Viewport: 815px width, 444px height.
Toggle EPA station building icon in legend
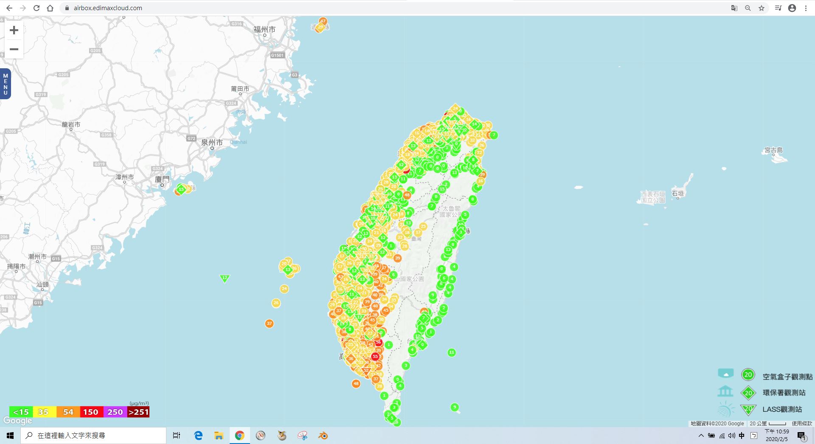point(725,391)
